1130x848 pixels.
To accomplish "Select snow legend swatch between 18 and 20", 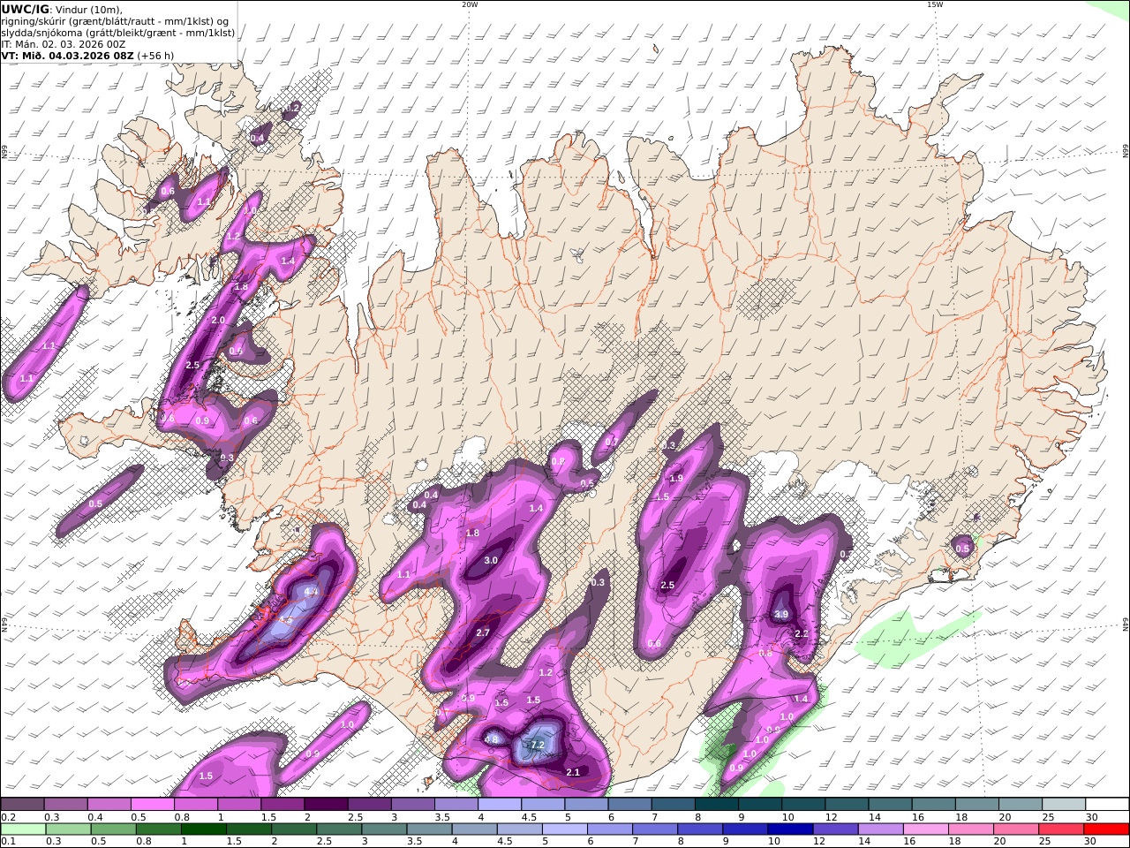I will point(976,804).
